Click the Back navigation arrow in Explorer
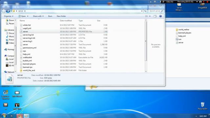This screenshot has height=118, width=210. point(4,11)
